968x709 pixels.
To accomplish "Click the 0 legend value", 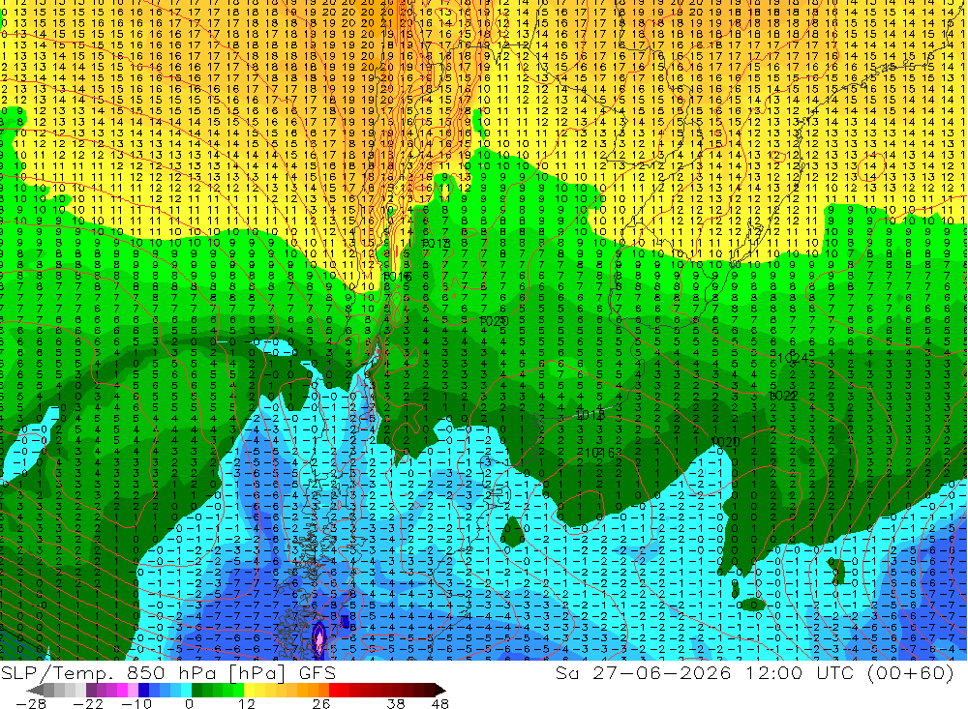I will coord(190,704).
